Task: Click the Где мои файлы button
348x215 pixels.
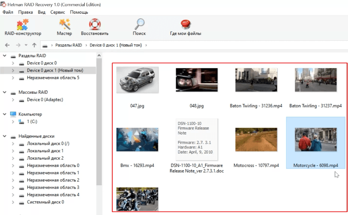Action: (185, 27)
